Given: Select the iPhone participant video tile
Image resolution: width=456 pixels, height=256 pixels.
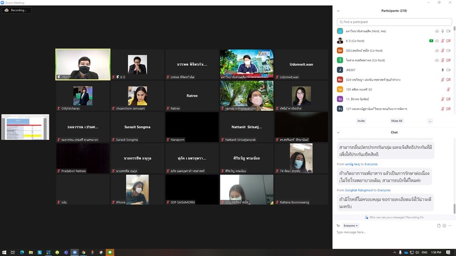Looking at the screenshot, I should pyautogui.click(x=137, y=190).
